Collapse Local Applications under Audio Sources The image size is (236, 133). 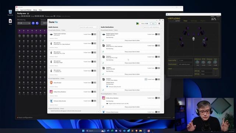(x=49, y=78)
